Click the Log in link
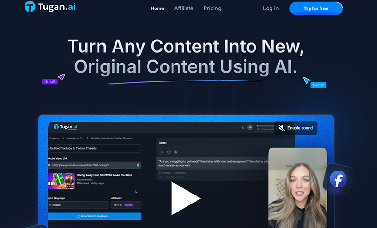 pyautogui.click(x=270, y=8)
